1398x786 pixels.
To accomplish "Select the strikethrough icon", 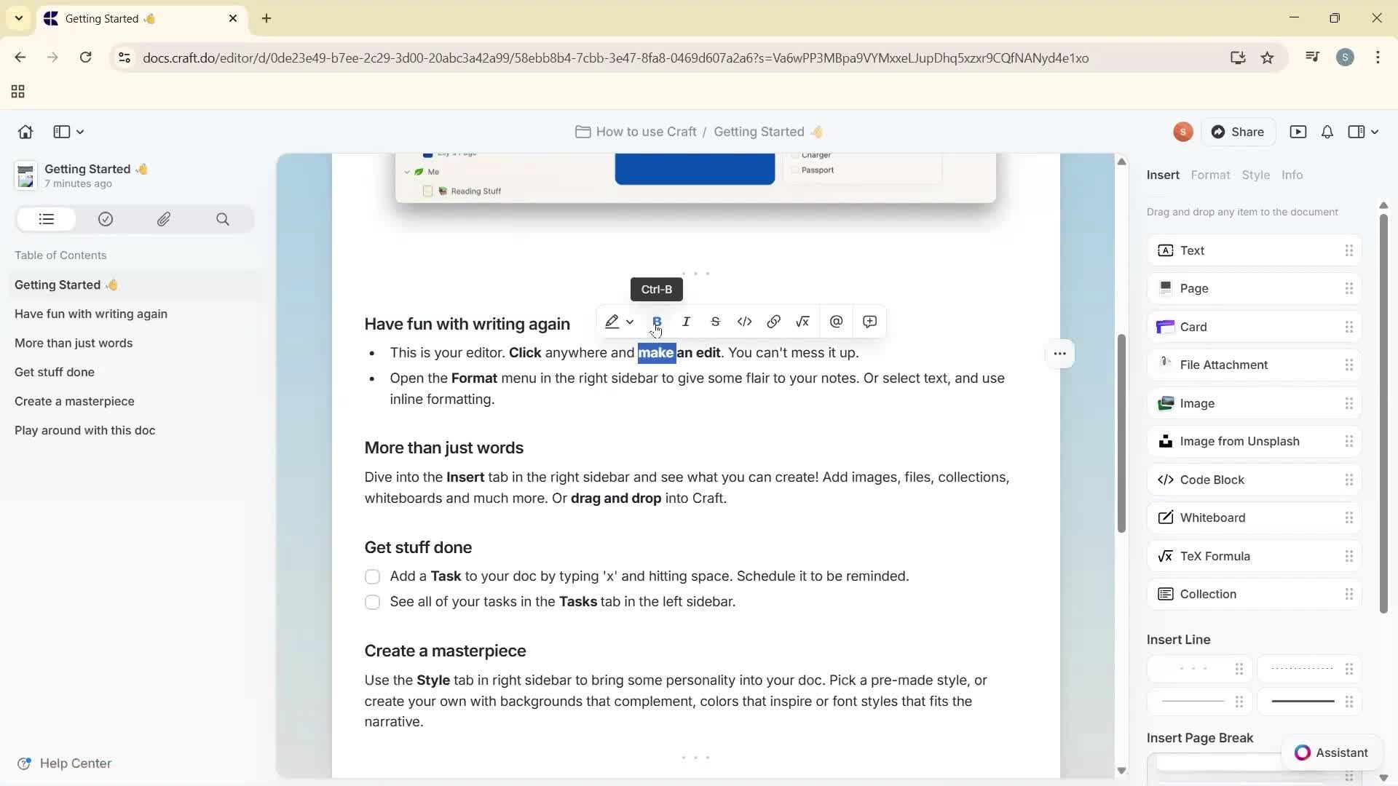I will point(716,321).
